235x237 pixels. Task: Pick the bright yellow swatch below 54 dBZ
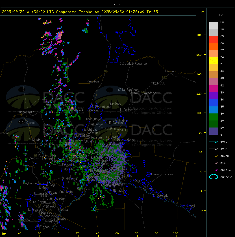[x=214, y=61]
